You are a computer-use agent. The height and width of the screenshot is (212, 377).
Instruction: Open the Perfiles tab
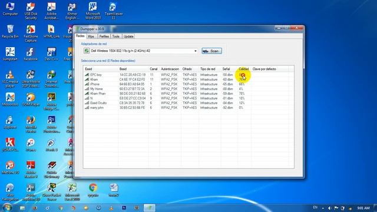[104, 37]
